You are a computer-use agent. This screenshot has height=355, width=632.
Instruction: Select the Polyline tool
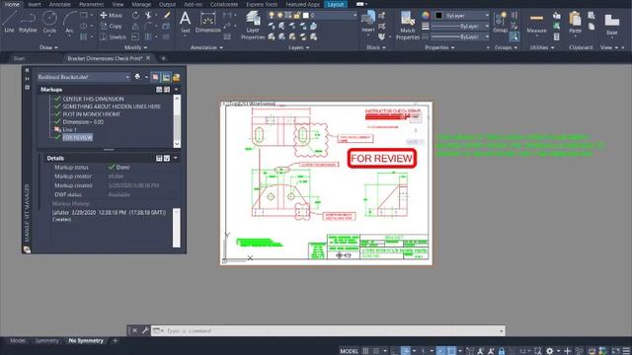(28, 22)
